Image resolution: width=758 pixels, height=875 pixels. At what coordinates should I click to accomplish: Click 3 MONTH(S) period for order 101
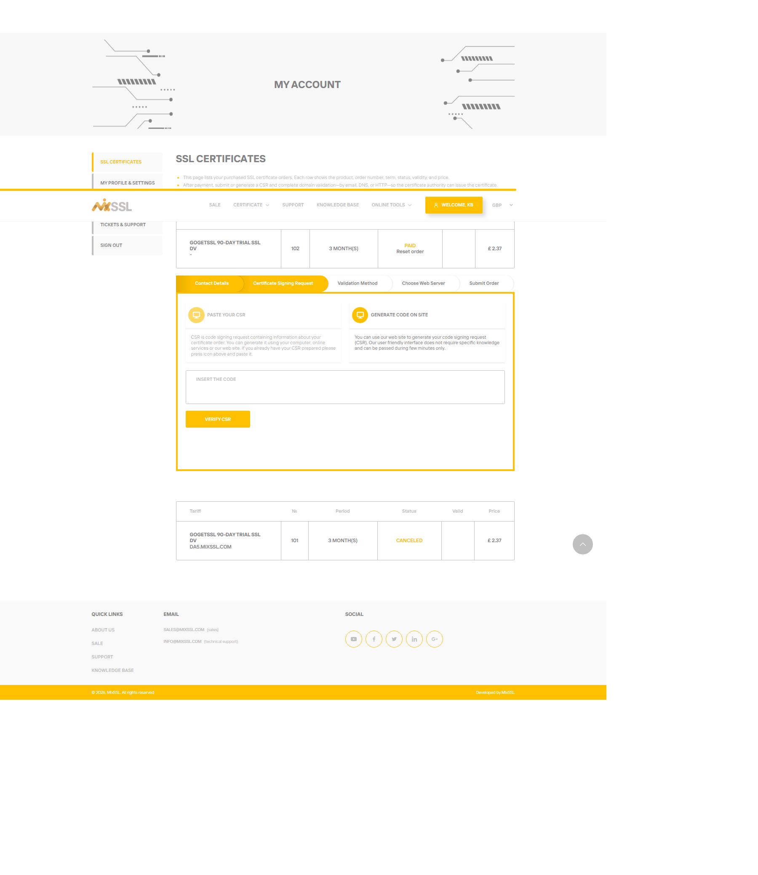pyautogui.click(x=343, y=541)
